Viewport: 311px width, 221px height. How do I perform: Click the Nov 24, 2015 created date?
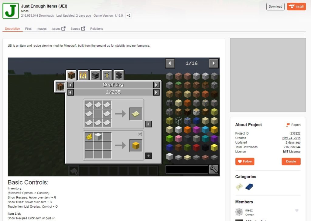tap(291, 138)
